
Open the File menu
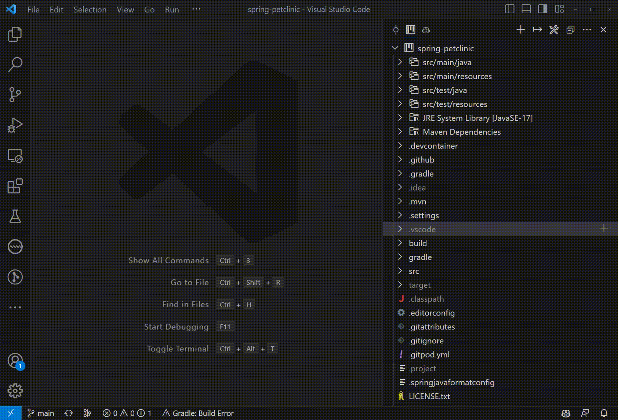tap(33, 10)
